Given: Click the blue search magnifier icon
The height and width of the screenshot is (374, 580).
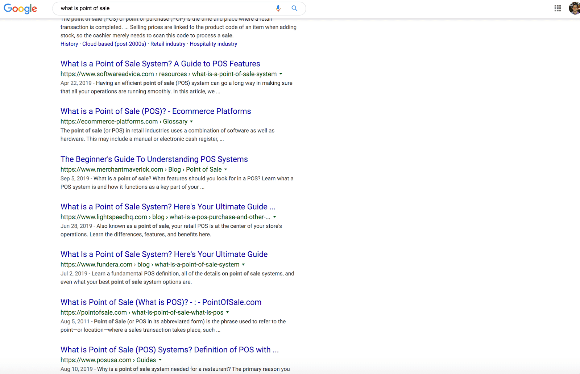Looking at the screenshot, I should point(294,8).
